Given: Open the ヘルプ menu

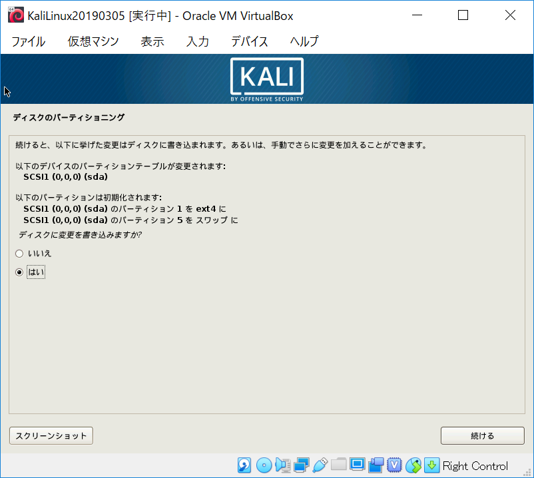Looking at the screenshot, I should (x=304, y=41).
